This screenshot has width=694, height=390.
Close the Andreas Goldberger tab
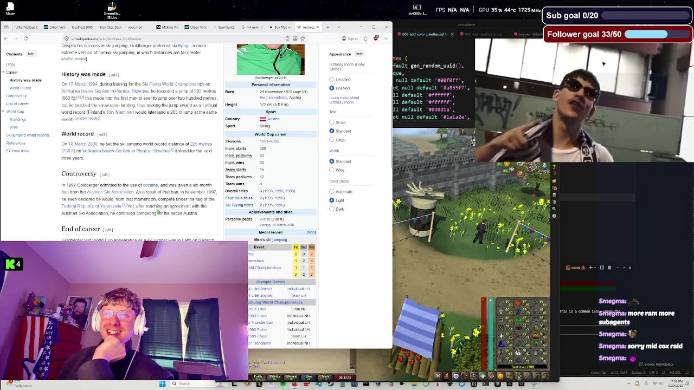point(318,27)
